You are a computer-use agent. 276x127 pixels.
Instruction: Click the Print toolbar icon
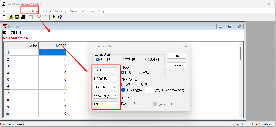[23, 17]
